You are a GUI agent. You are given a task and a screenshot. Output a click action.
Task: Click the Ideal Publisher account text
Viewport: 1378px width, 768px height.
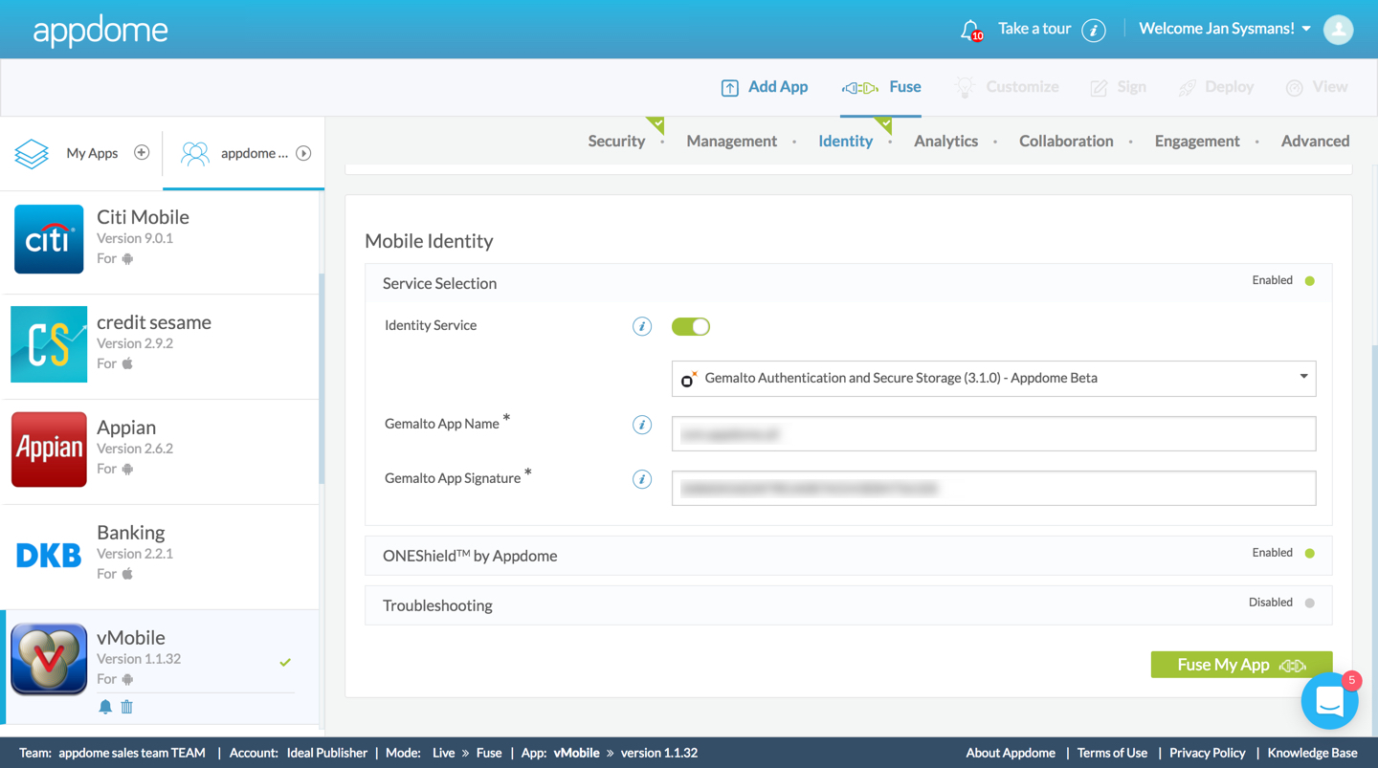point(326,753)
